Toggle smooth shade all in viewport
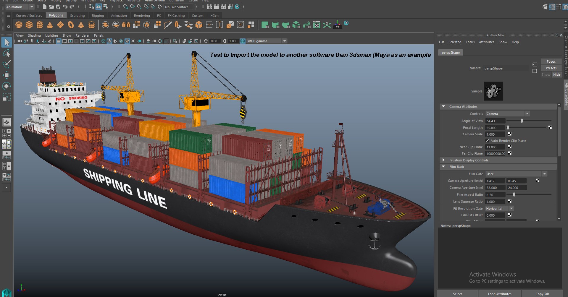Viewport: 568px width, 297px height. point(109,41)
